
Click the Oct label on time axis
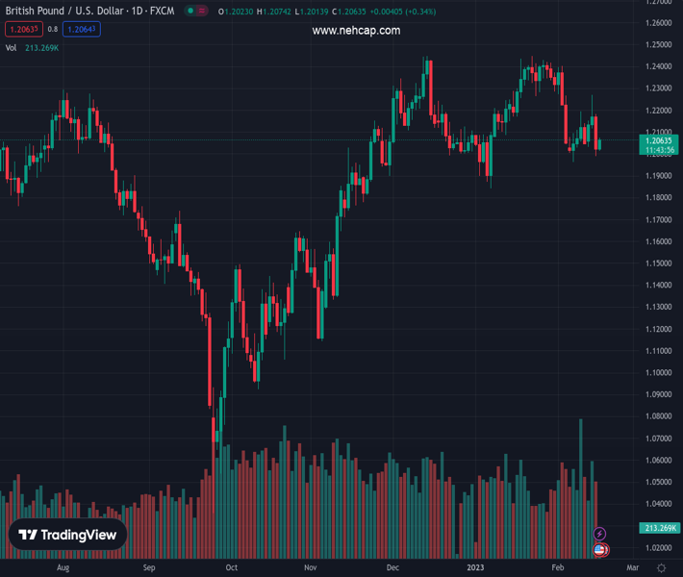click(231, 567)
